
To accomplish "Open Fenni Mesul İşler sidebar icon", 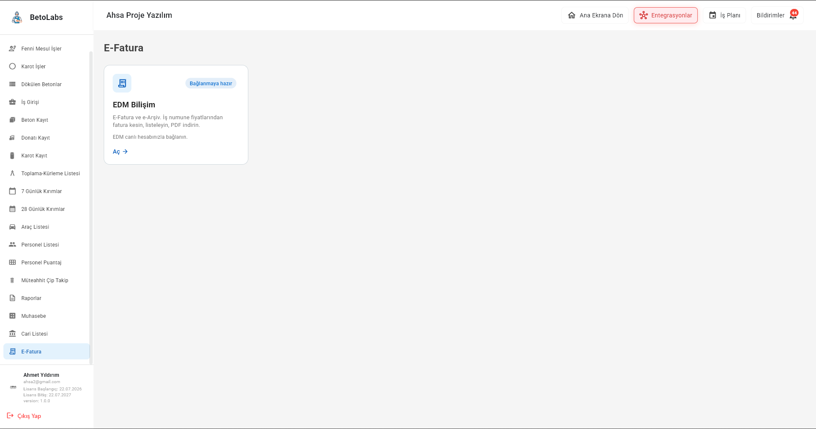I will 12,48.
